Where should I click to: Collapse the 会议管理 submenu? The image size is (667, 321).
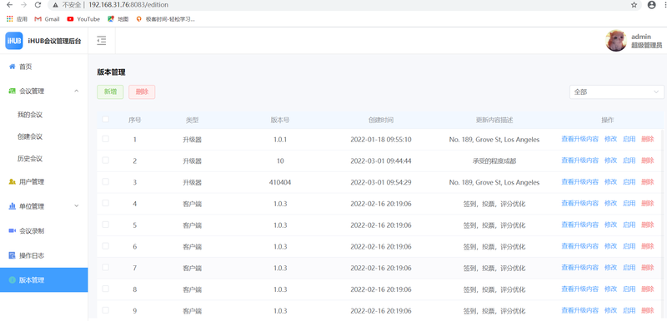click(x=77, y=91)
